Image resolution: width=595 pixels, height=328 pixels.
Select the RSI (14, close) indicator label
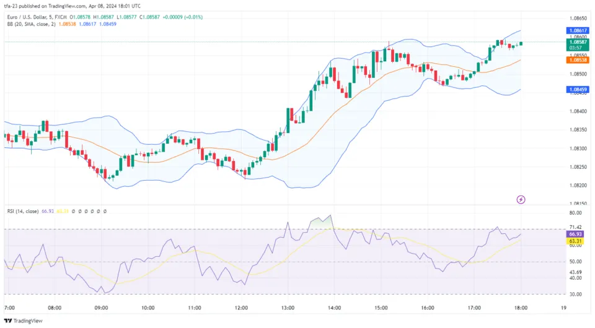pyautogui.click(x=20, y=211)
